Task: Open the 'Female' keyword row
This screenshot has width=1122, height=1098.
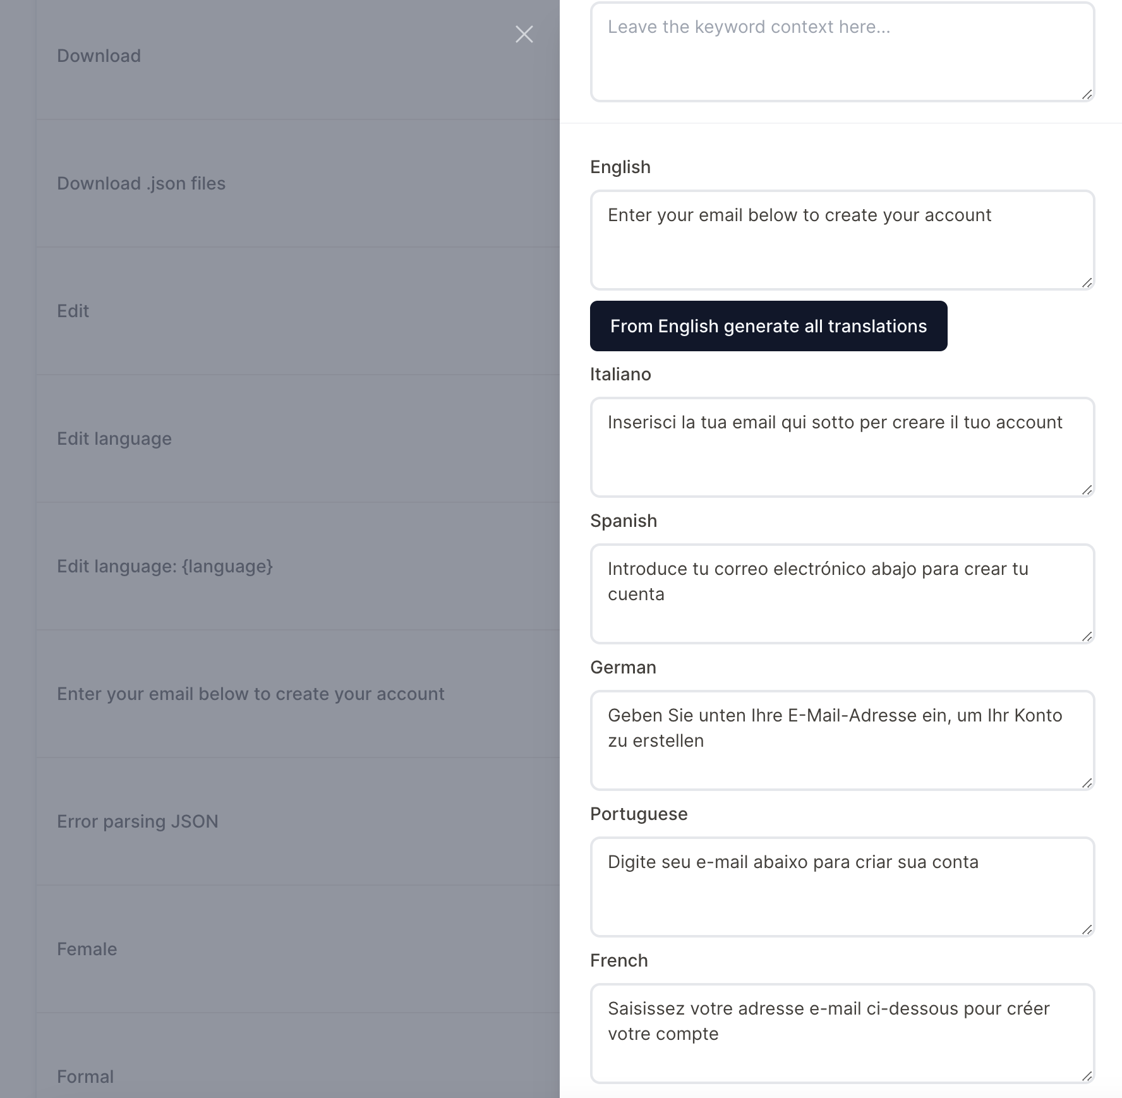Action: [298, 949]
